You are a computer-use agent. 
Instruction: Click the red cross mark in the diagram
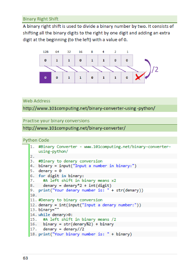coord(139,76)
